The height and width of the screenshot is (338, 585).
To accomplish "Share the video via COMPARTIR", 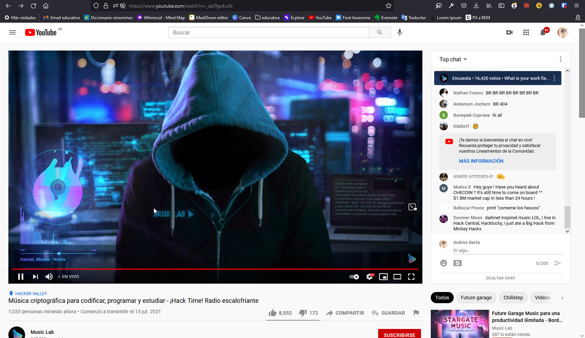I will click(x=345, y=313).
